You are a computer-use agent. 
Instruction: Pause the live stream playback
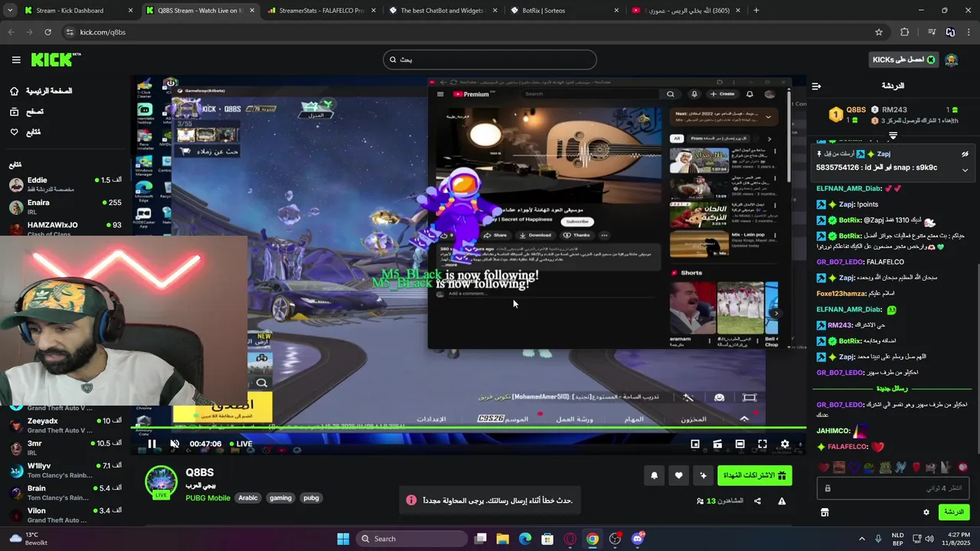[152, 444]
